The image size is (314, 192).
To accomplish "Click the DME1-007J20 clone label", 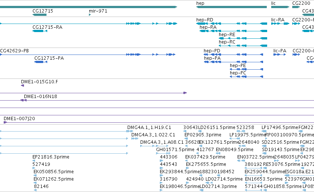I will (x=19, y=119).
